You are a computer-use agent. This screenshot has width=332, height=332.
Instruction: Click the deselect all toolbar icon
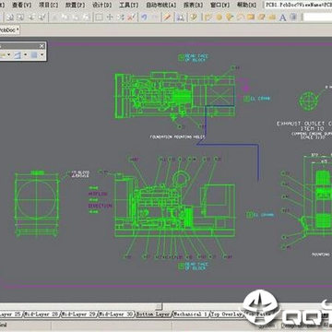pyautogui.click(x=121, y=18)
